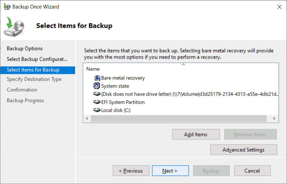Select the Bare metal recovery list entry

pos(123,78)
